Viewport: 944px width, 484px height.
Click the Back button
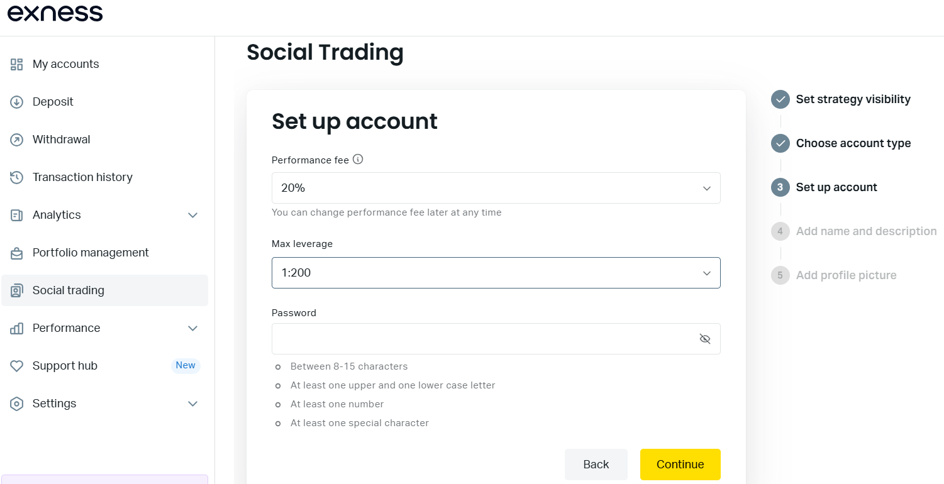[596, 465]
